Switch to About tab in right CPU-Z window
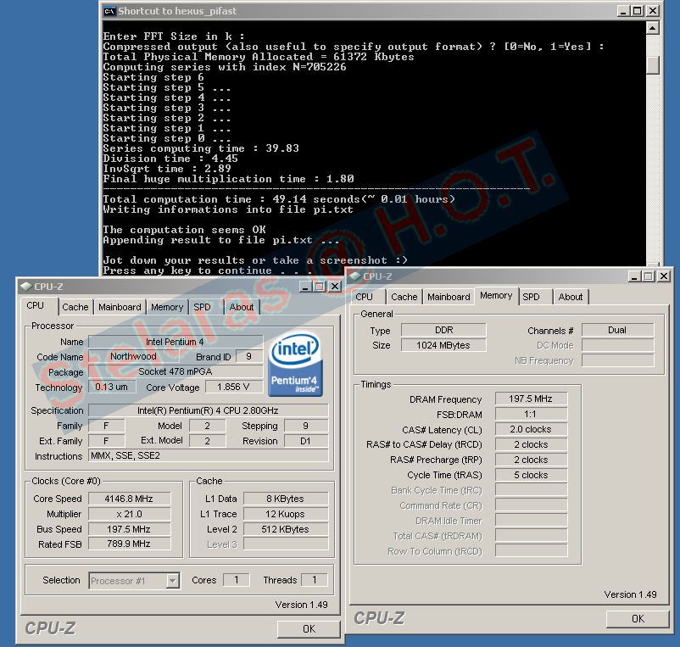 571,297
